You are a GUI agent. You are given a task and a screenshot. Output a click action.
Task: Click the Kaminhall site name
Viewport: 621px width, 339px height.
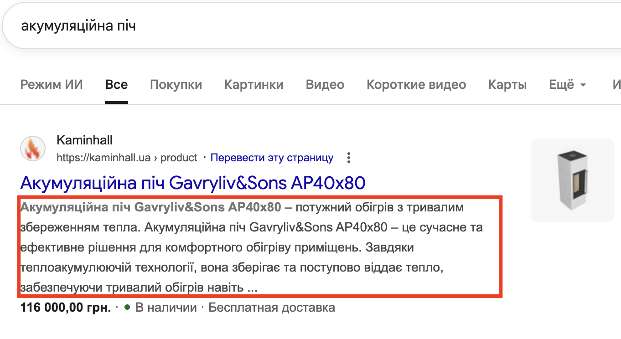point(84,140)
